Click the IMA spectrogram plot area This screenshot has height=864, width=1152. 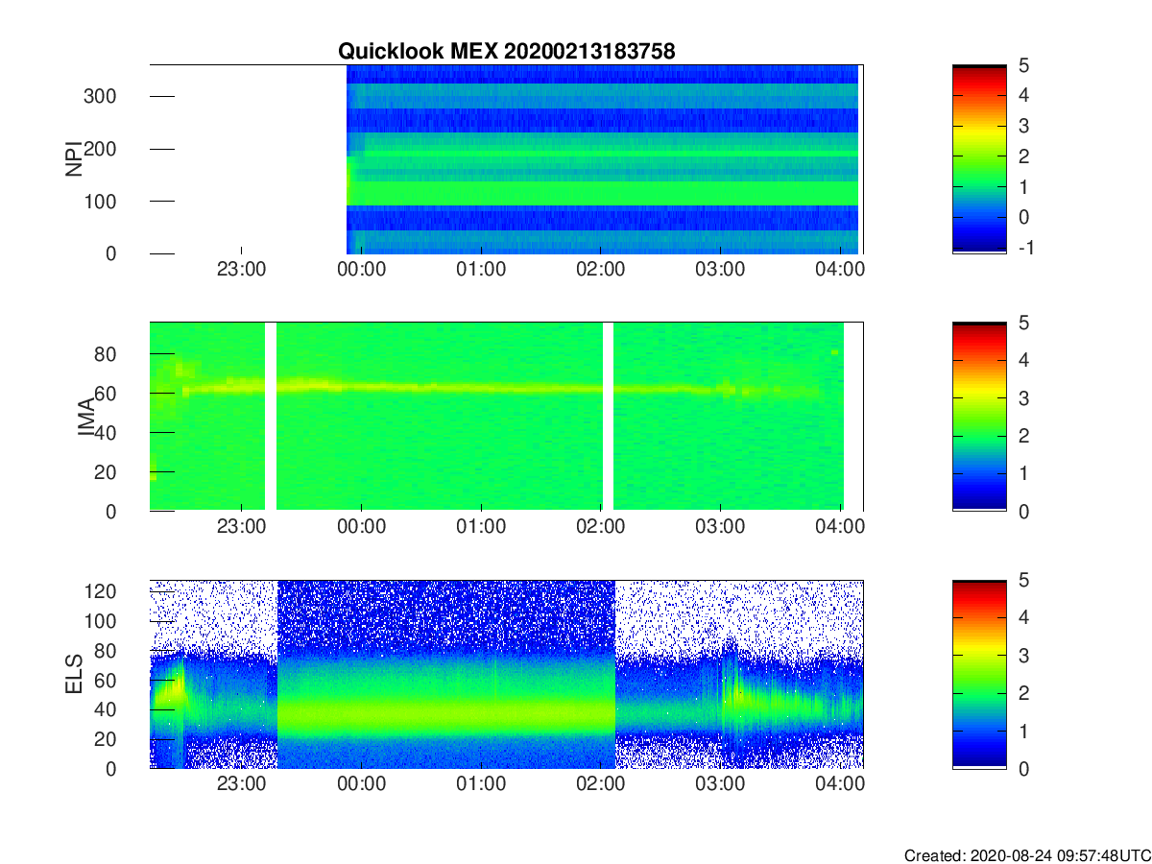point(507,417)
